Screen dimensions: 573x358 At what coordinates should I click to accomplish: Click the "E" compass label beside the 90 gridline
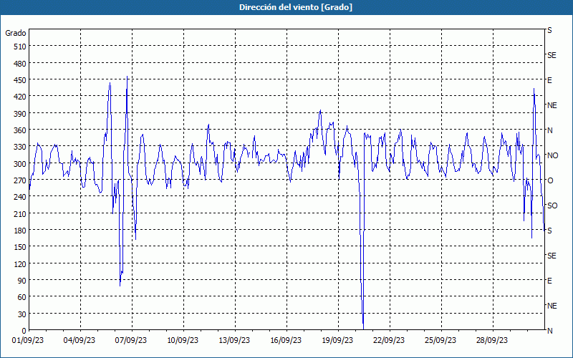tap(549, 281)
